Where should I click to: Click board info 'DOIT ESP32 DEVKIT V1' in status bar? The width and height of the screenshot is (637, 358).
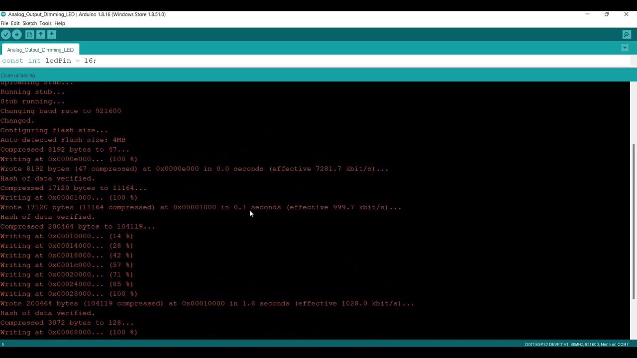[546, 345]
